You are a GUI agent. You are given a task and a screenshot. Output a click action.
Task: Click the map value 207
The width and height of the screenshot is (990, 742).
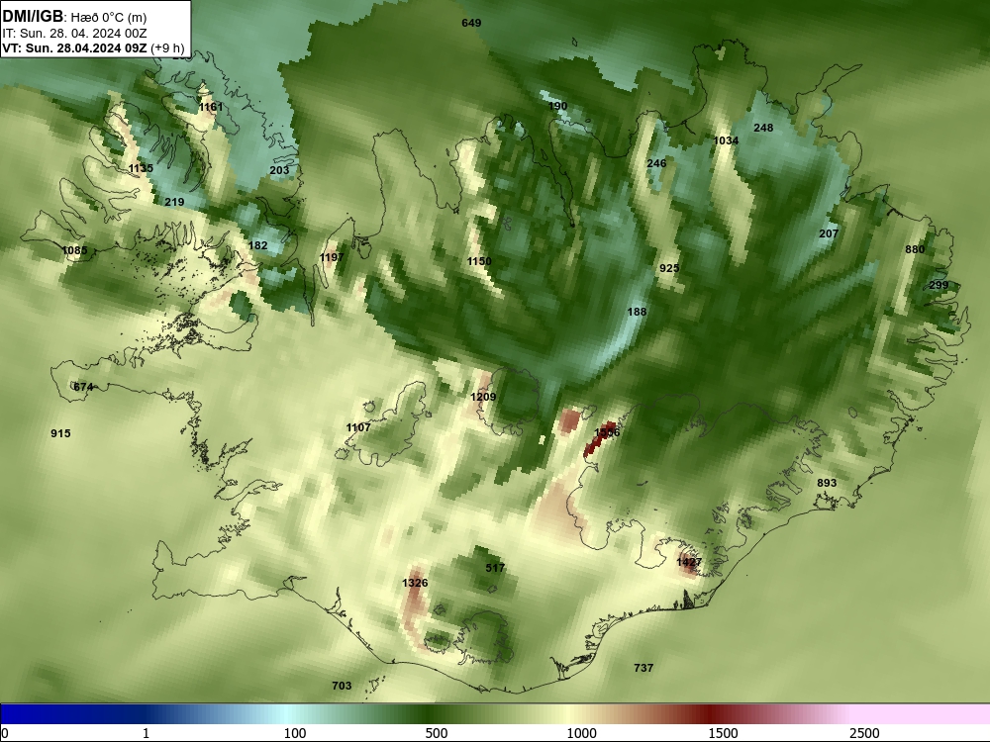(829, 234)
